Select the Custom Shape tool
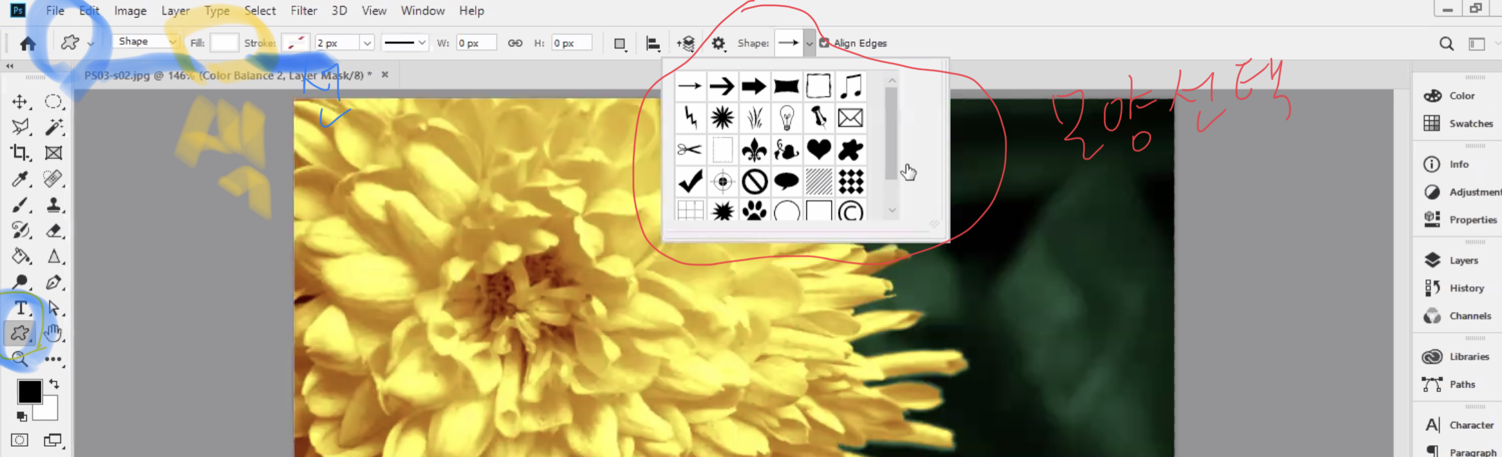 coord(20,334)
